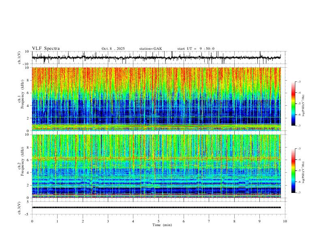Click time-axis tick label "2" at the bottom
321x248 pixels.
[x=83, y=221]
